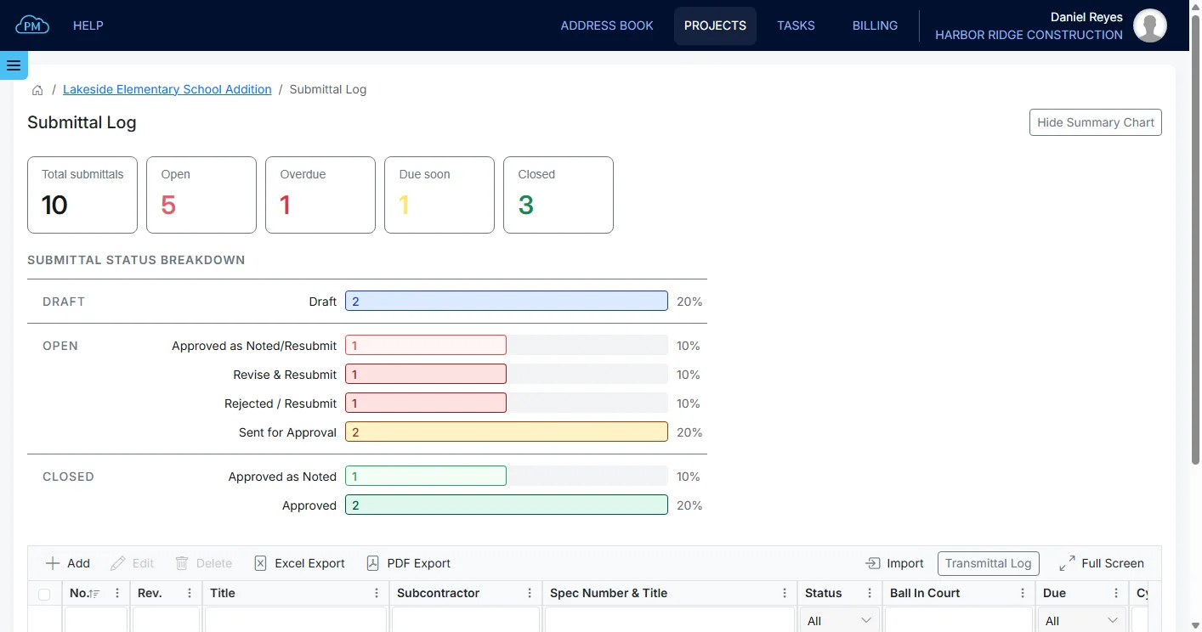Open the Transmittal Log
The image size is (1202, 632).
click(x=989, y=563)
